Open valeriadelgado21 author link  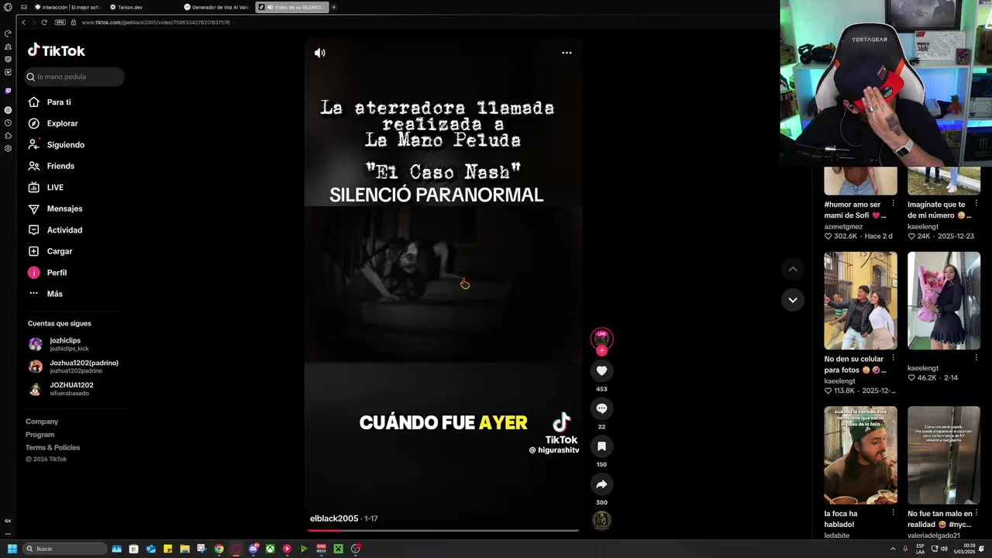tap(934, 536)
